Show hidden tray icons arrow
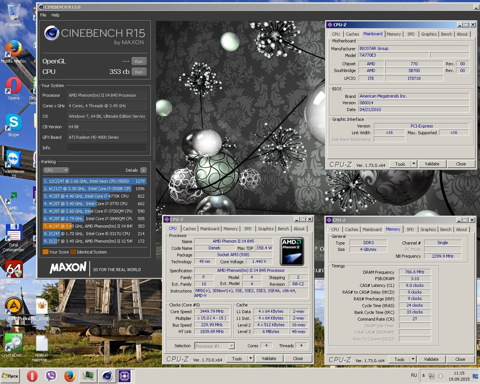This screenshot has height=384, width=480. point(423,376)
